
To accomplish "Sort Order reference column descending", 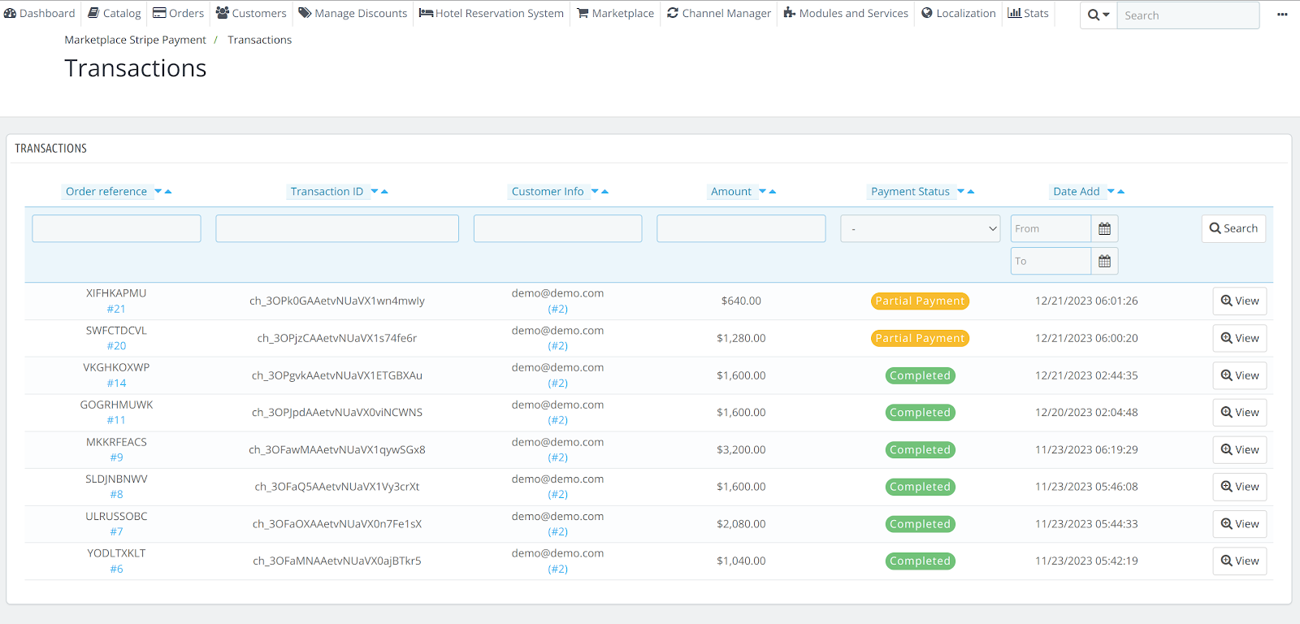I will tap(158, 192).
